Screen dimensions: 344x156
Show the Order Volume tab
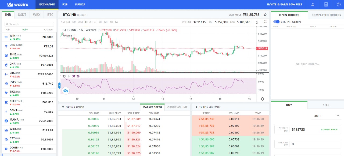[177, 107]
